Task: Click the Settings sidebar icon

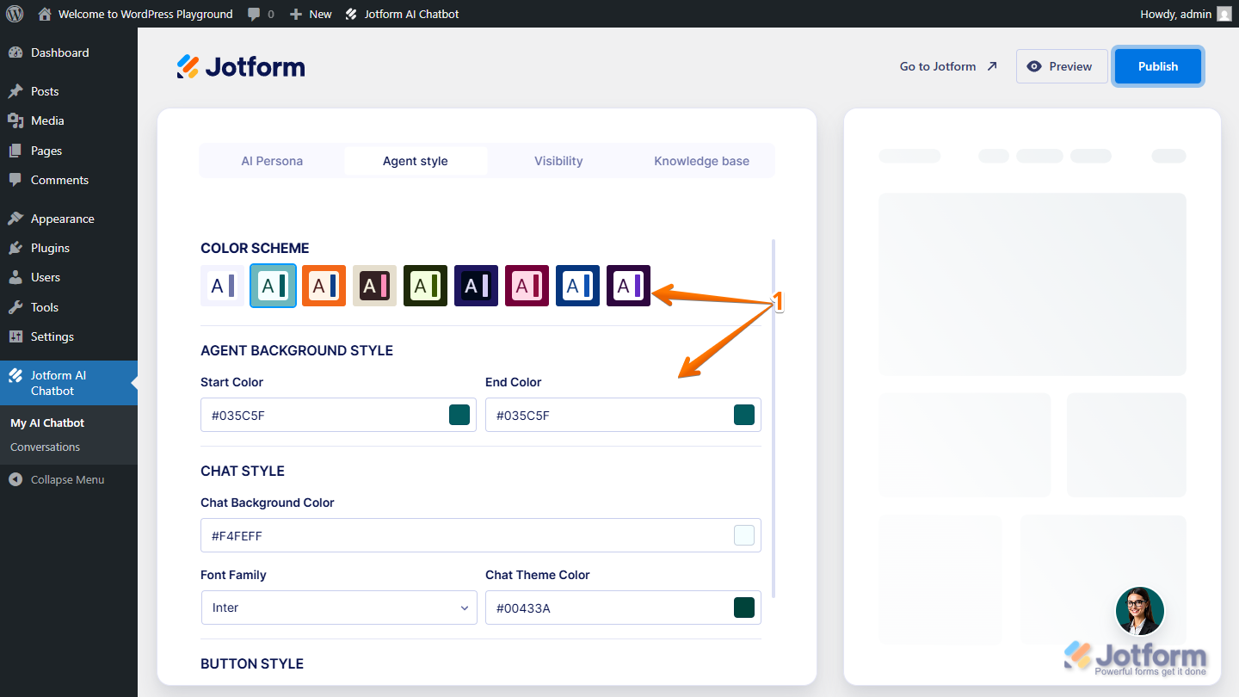Action: (15, 336)
